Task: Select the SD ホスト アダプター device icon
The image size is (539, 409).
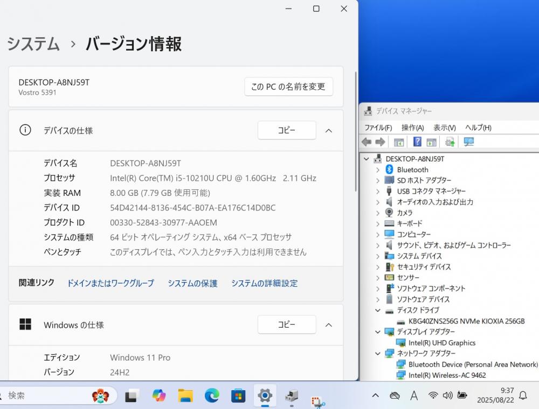Action: [389, 180]
